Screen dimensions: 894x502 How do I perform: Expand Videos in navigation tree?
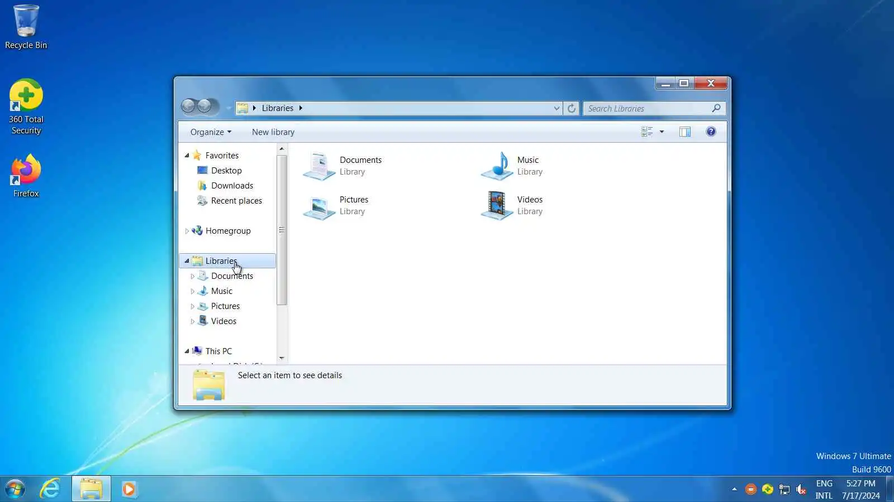point(192,321)
